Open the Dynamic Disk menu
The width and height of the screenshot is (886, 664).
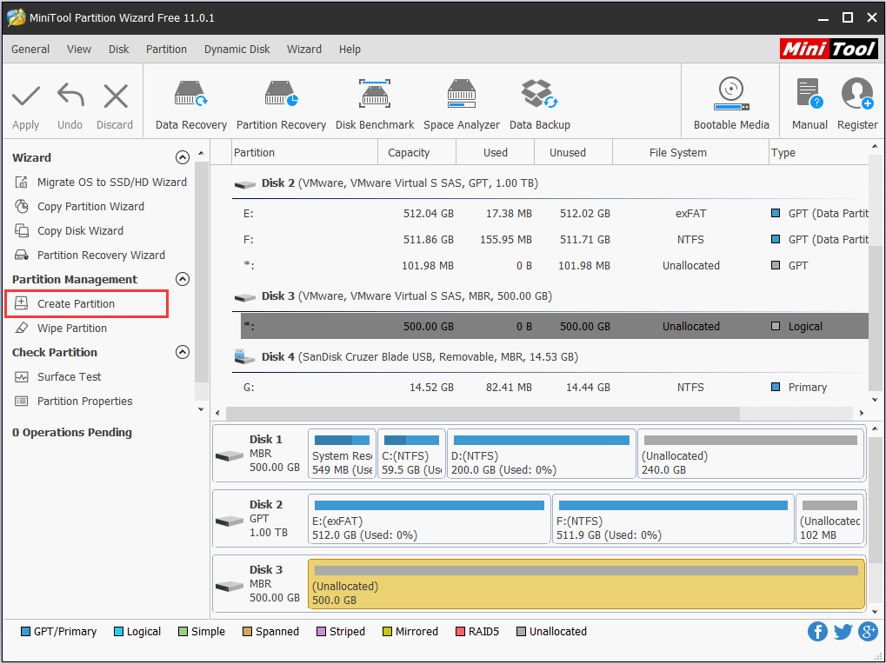pos(236,50)
